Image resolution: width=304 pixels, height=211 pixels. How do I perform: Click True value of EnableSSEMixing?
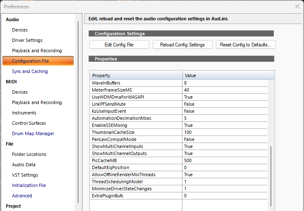(x=189, y=125)
